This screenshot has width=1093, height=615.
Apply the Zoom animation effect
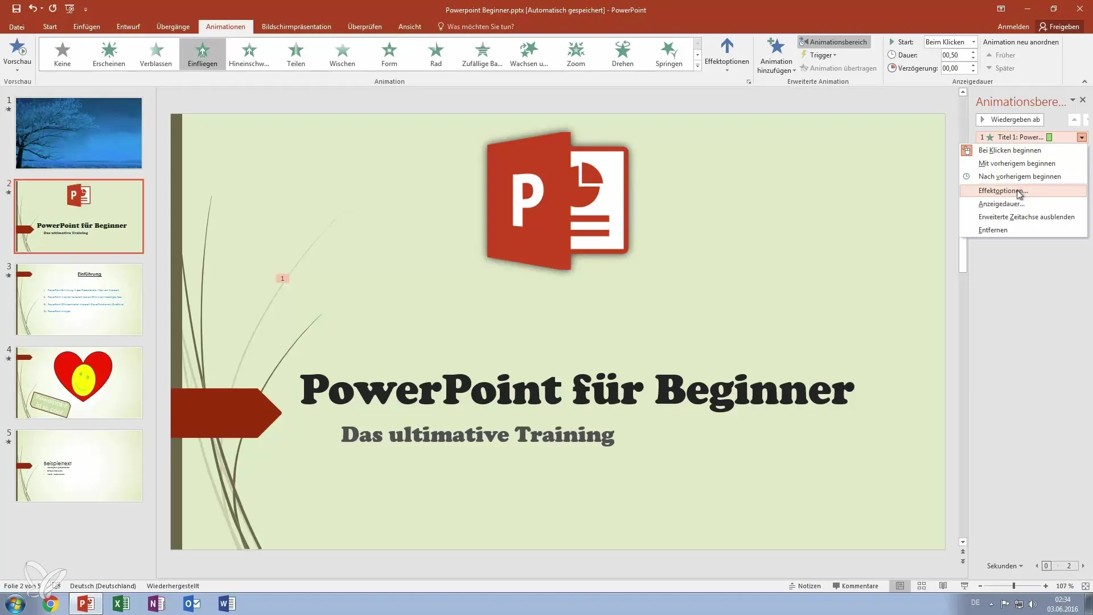coord(576,54)
